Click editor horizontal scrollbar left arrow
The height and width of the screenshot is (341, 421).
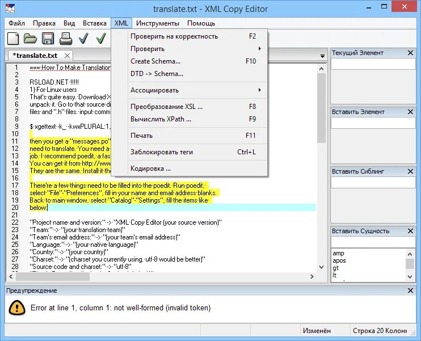pyautogui.click(x=11, y=276)
